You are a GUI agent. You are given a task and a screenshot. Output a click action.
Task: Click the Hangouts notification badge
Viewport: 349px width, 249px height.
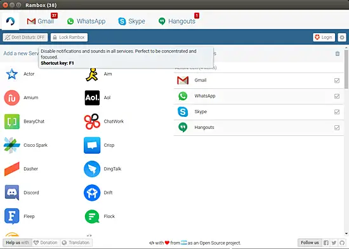point(197,16)
